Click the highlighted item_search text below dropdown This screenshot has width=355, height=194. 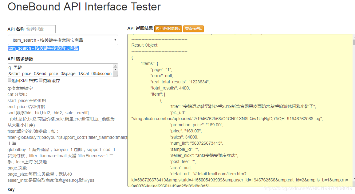pyautogui.click(x=43, y=48)
